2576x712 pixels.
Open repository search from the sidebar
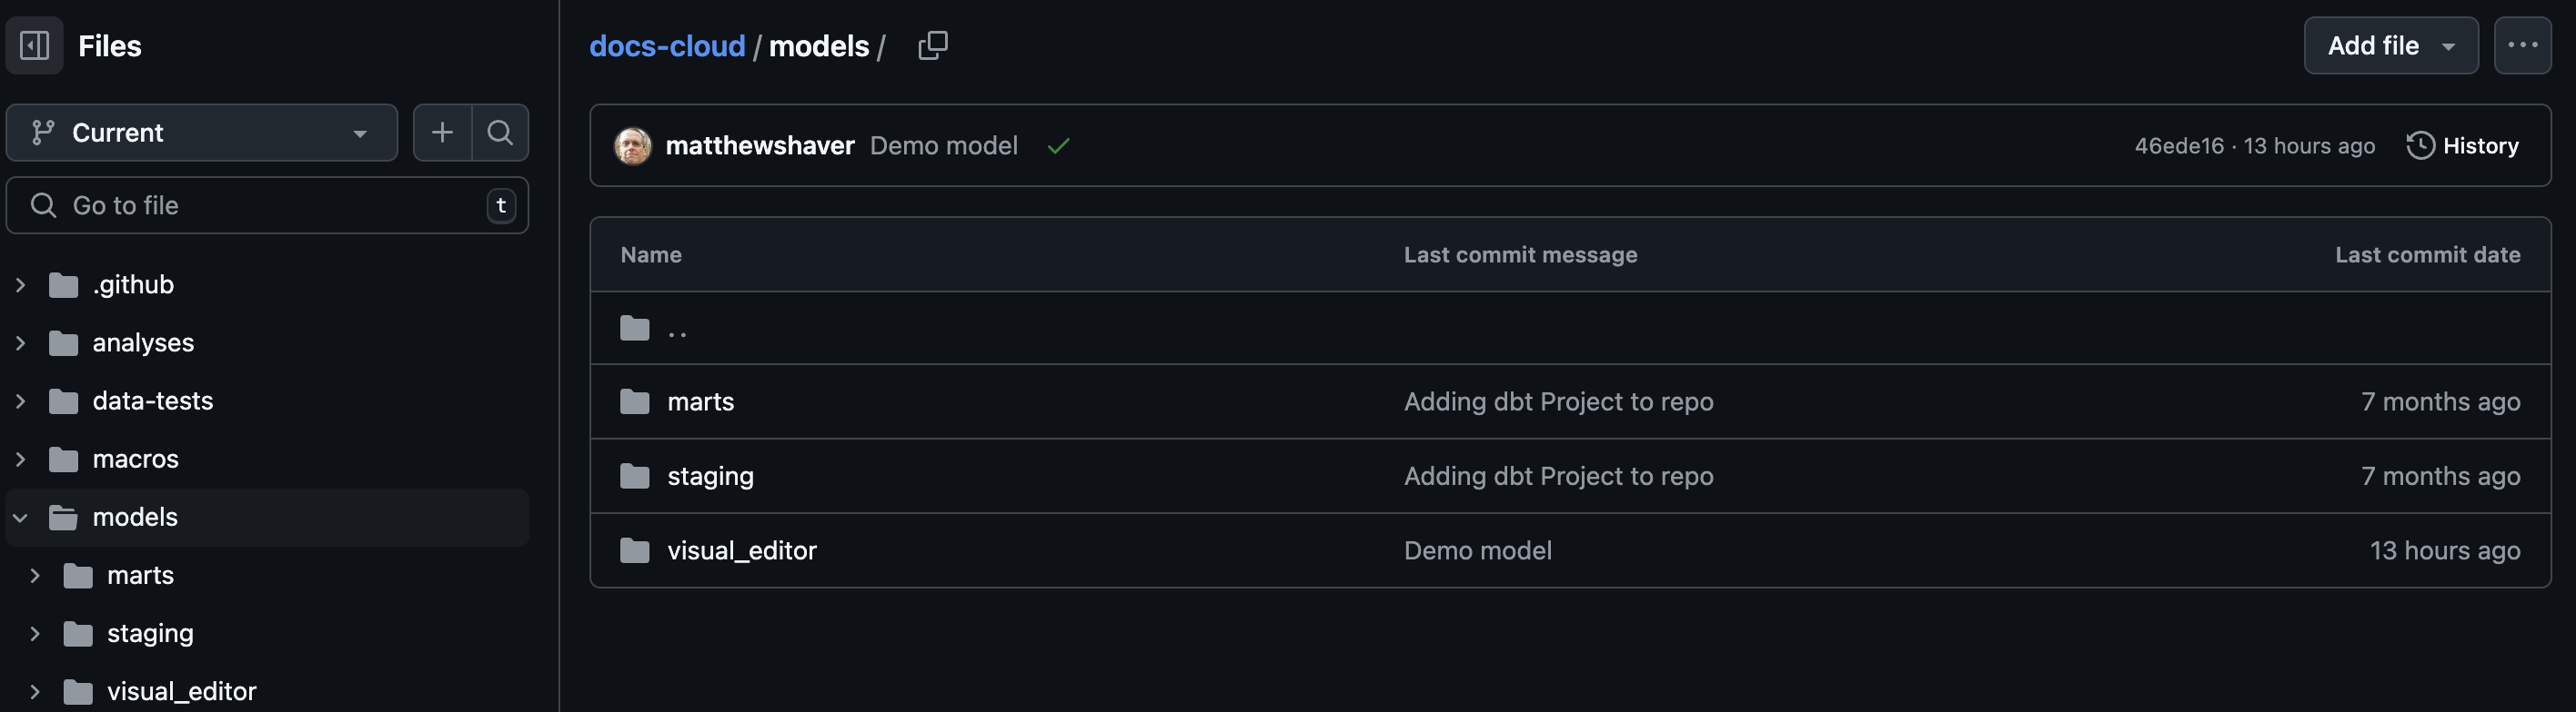pos(500,132)
